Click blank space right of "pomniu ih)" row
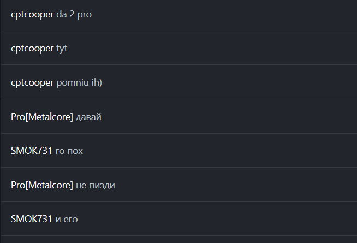The height and width of the screenshot is (243, 357). 229,83
